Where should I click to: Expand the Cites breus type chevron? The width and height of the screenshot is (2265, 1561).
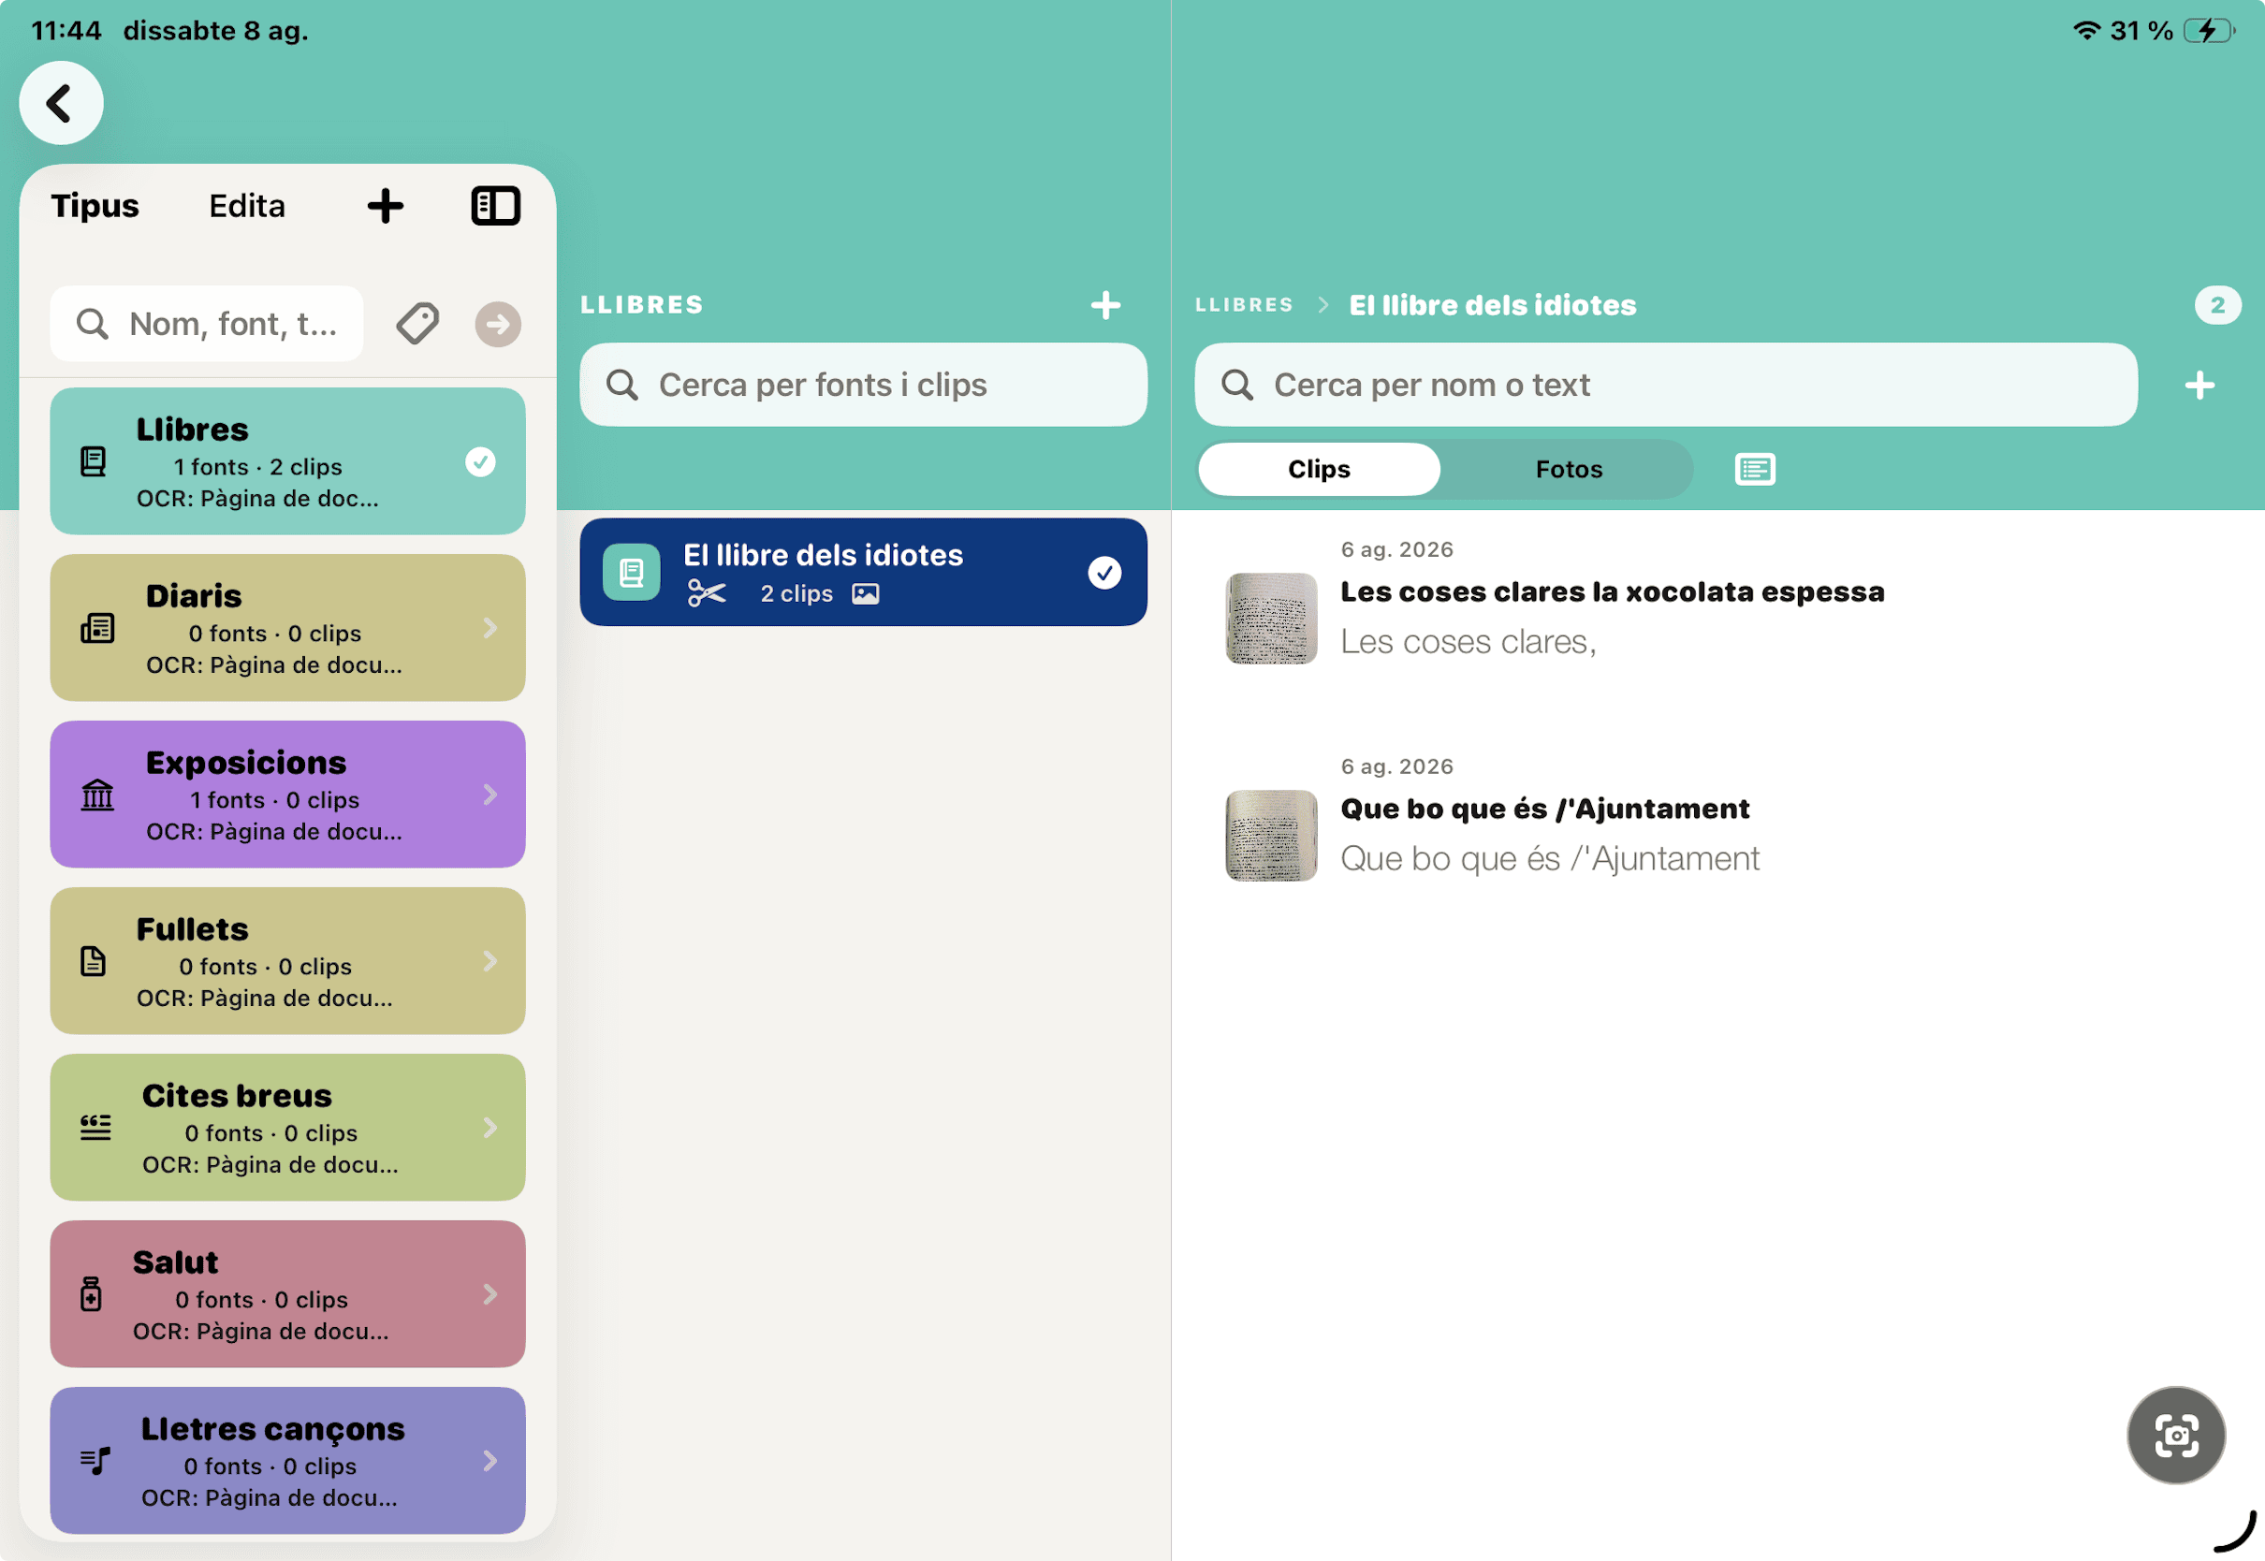[490, 1128]
